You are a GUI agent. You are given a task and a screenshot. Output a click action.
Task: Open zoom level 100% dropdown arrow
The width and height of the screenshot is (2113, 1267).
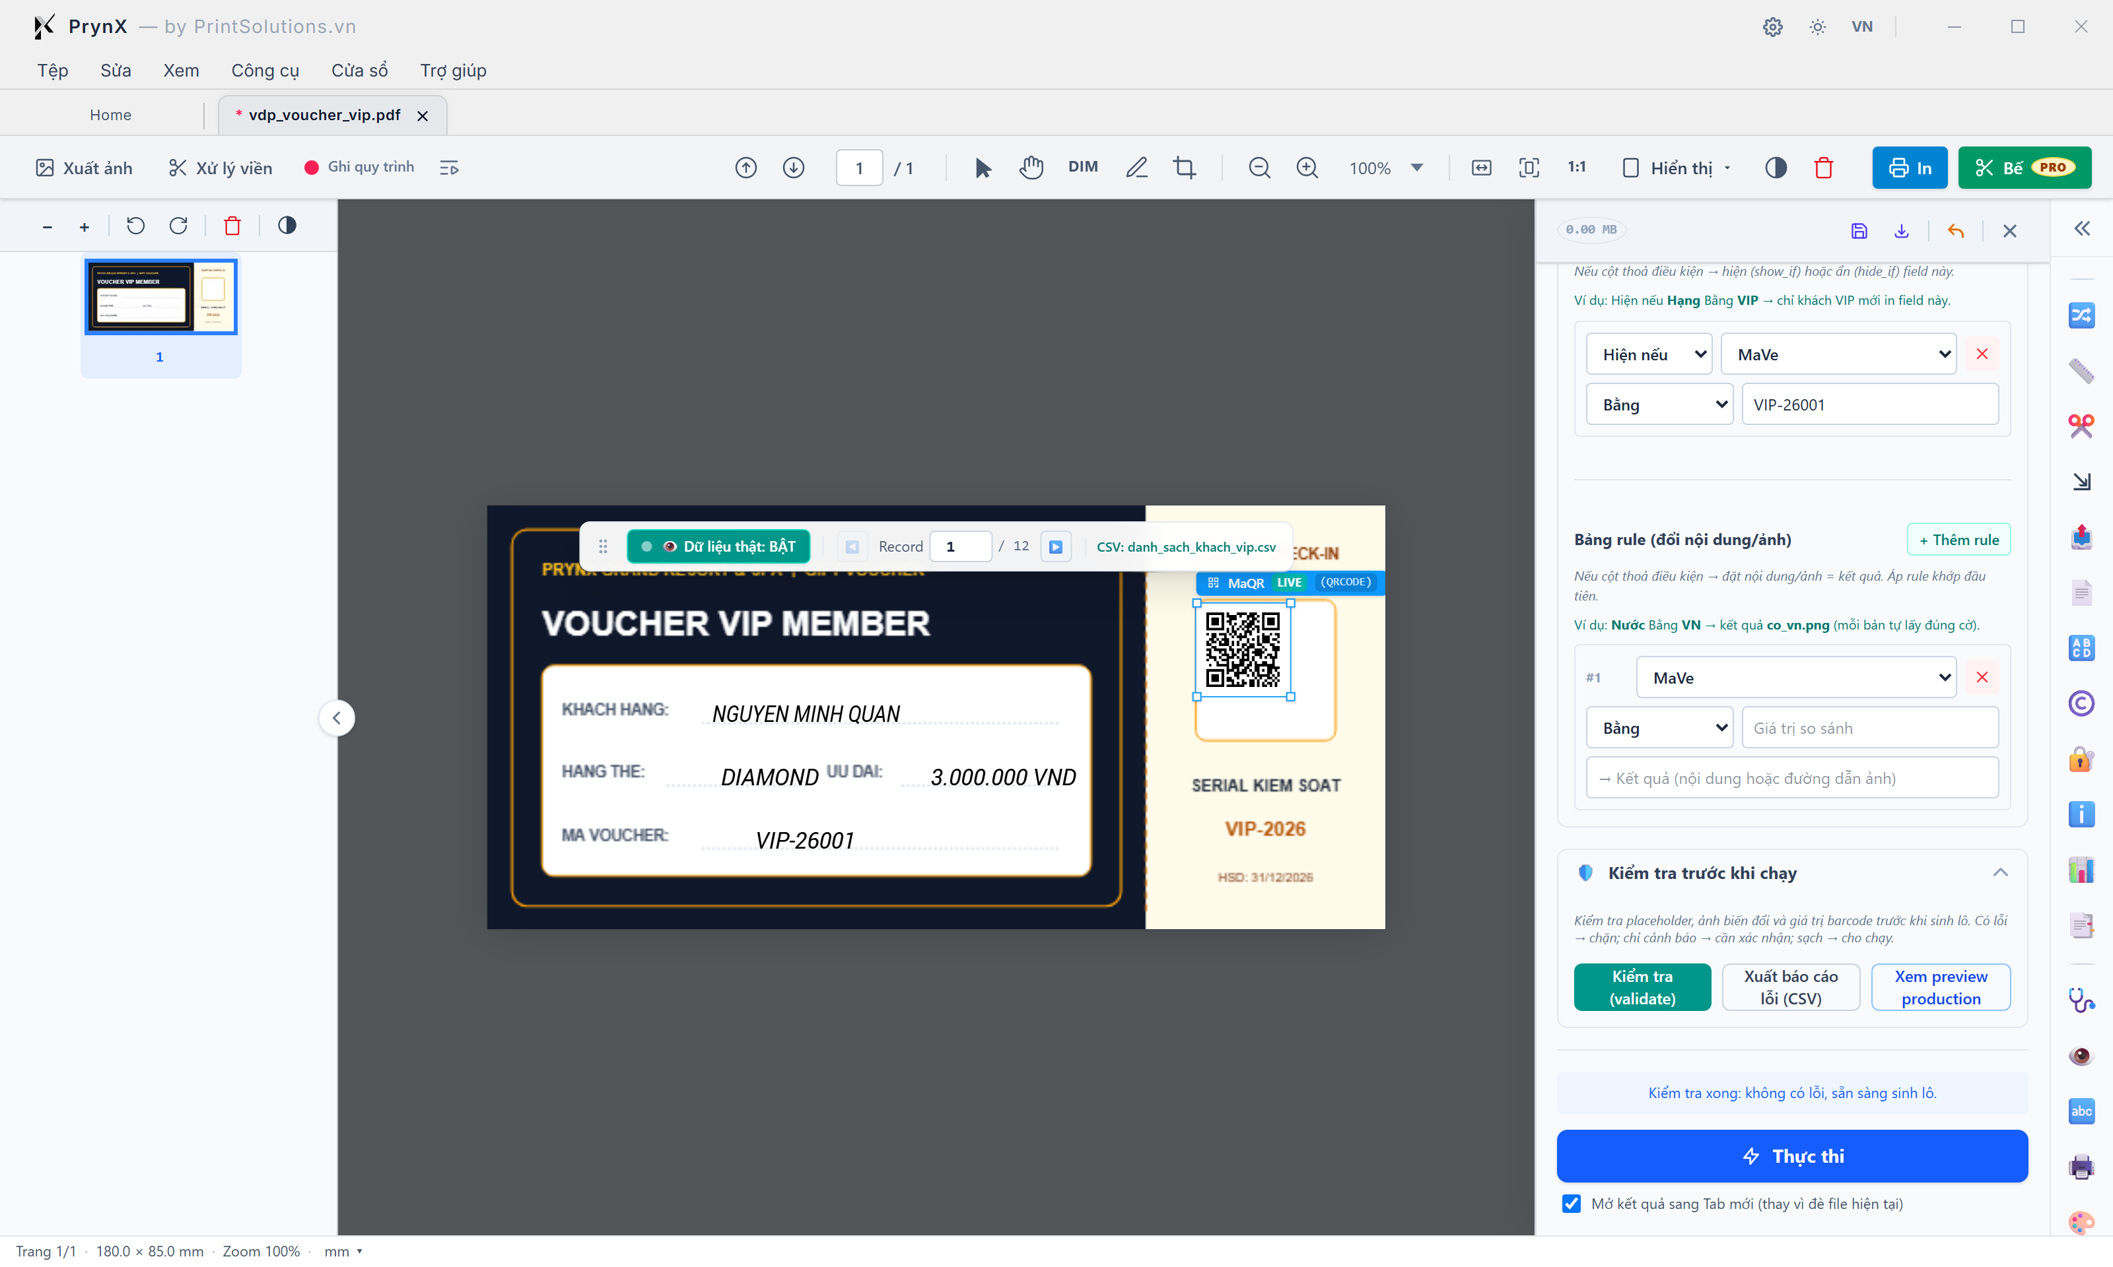click(x=1417, y=168)
